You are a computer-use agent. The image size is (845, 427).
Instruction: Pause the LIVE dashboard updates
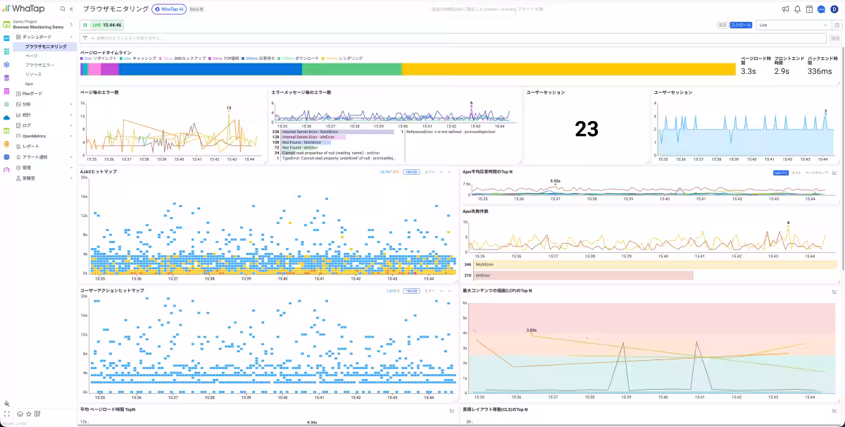click(85, 25)
